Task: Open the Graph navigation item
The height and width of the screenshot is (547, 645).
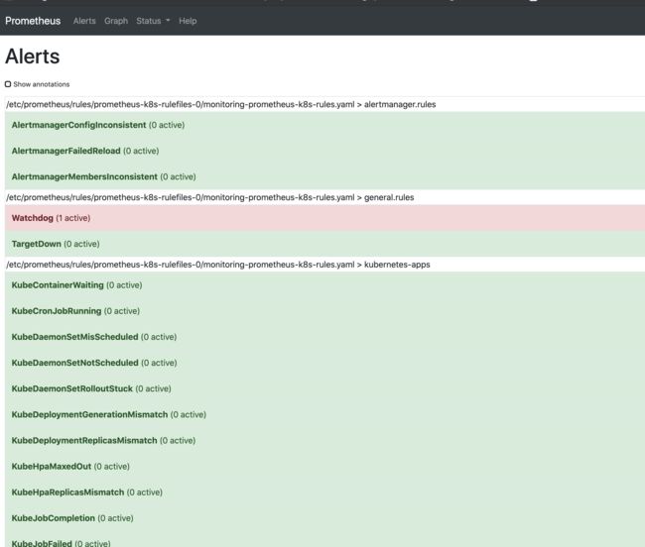Action: (116, 21)
